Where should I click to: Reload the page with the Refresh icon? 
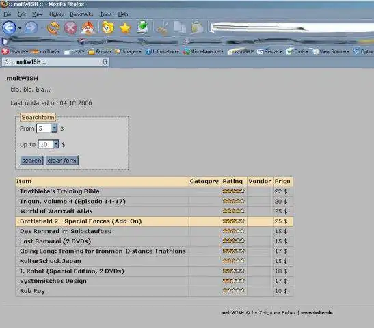coord(53,28)
